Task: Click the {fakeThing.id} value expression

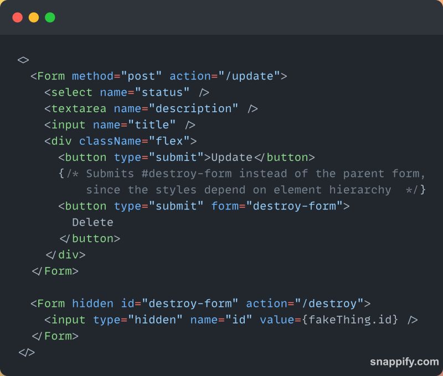Action: [350, 320]
